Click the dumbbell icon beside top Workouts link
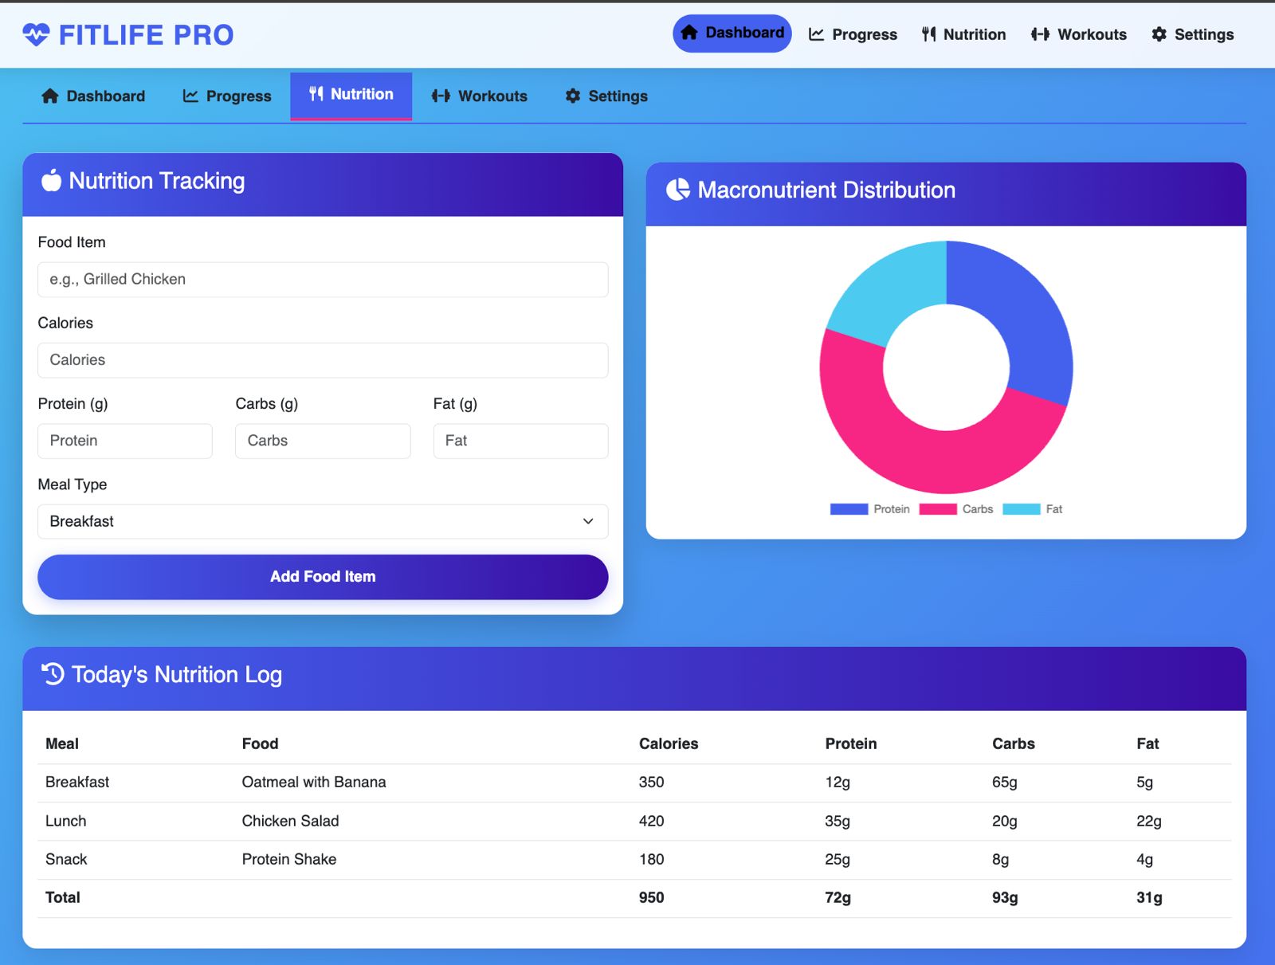 pyautogui.click(x=1040, y=34)
